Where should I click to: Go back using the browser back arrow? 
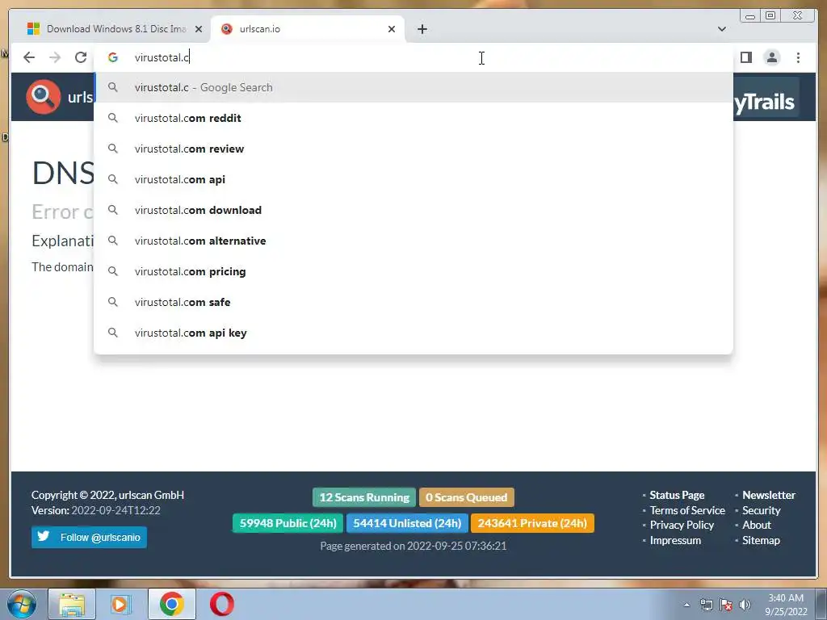[x=29, y=57]
